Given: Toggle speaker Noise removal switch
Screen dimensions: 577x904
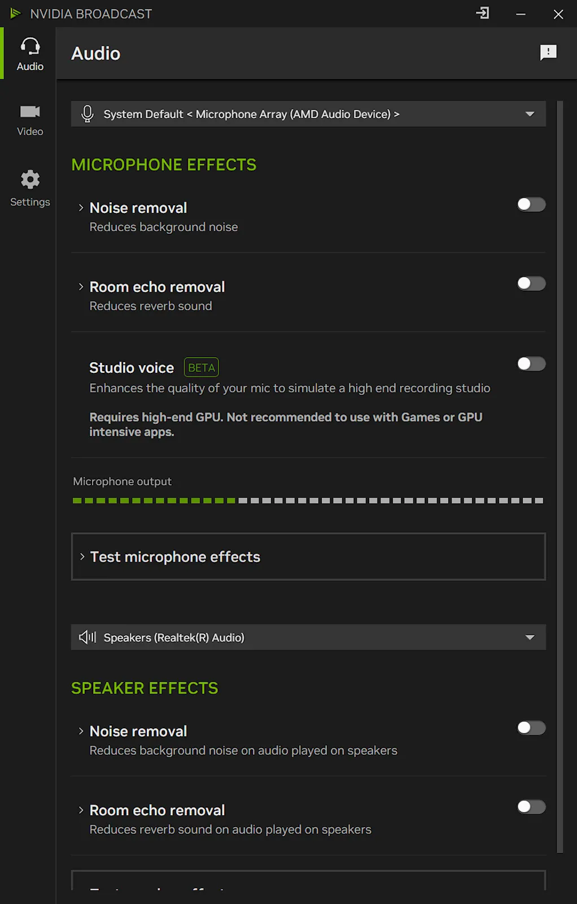Looking at the screenshot, I should 531,728.
